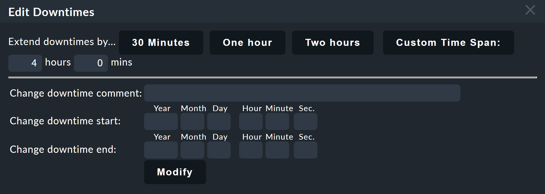Click the downtime start Month field

(x=192, y=121)
